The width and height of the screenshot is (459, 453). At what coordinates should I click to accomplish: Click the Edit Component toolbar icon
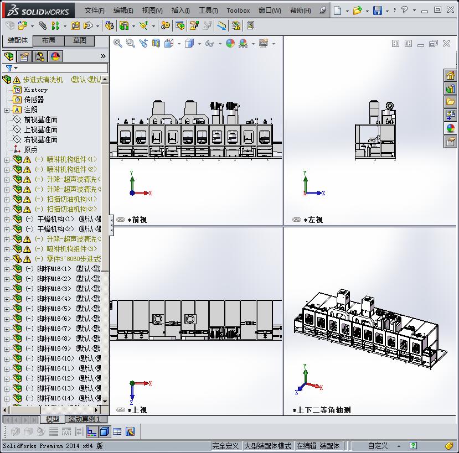pos(9,25)
